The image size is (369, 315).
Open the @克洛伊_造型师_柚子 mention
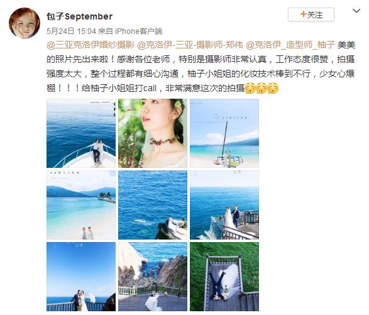click(x=290, y=45)
